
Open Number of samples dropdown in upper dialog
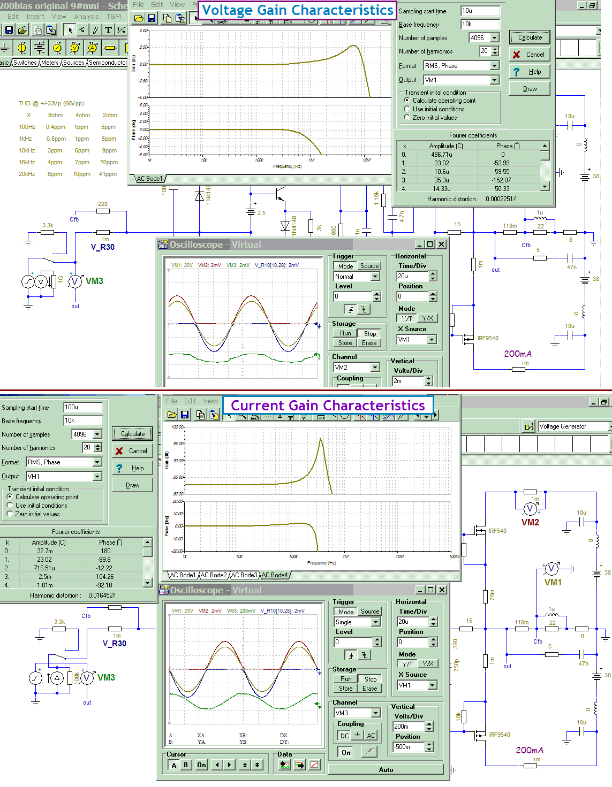494,38
